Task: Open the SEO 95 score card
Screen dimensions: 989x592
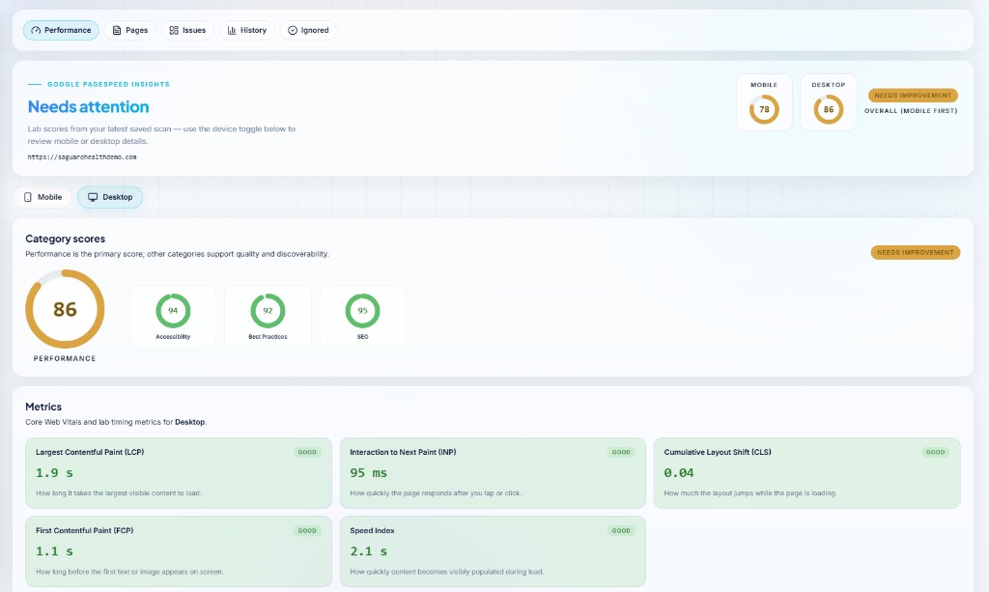Action: click(x=363, y=317)
